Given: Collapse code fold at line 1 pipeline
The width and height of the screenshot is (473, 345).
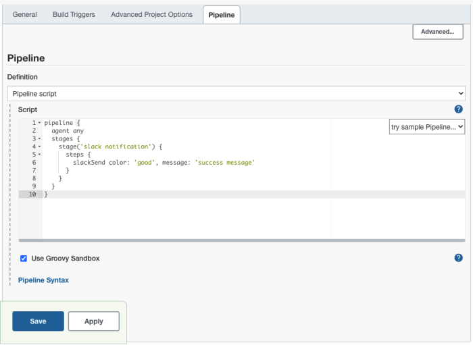Looking at the screenshot, I should (x=39, y=123).
